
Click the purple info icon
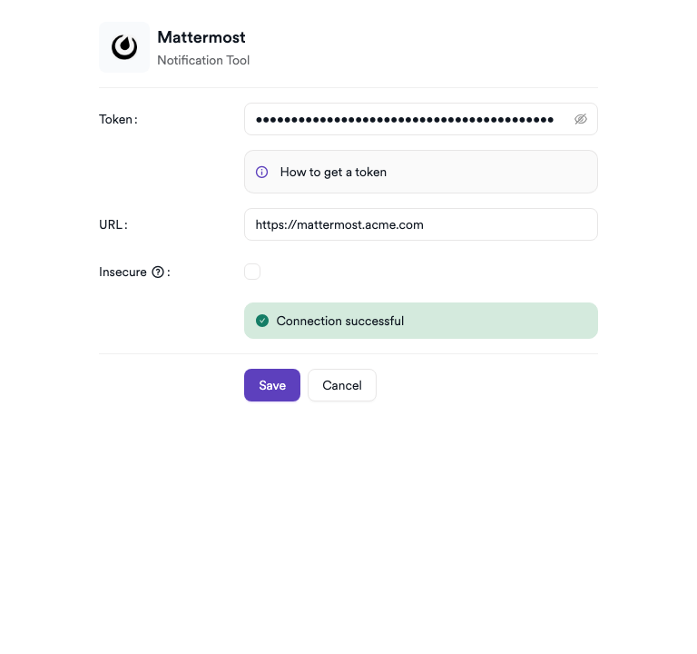coord(261,172)
